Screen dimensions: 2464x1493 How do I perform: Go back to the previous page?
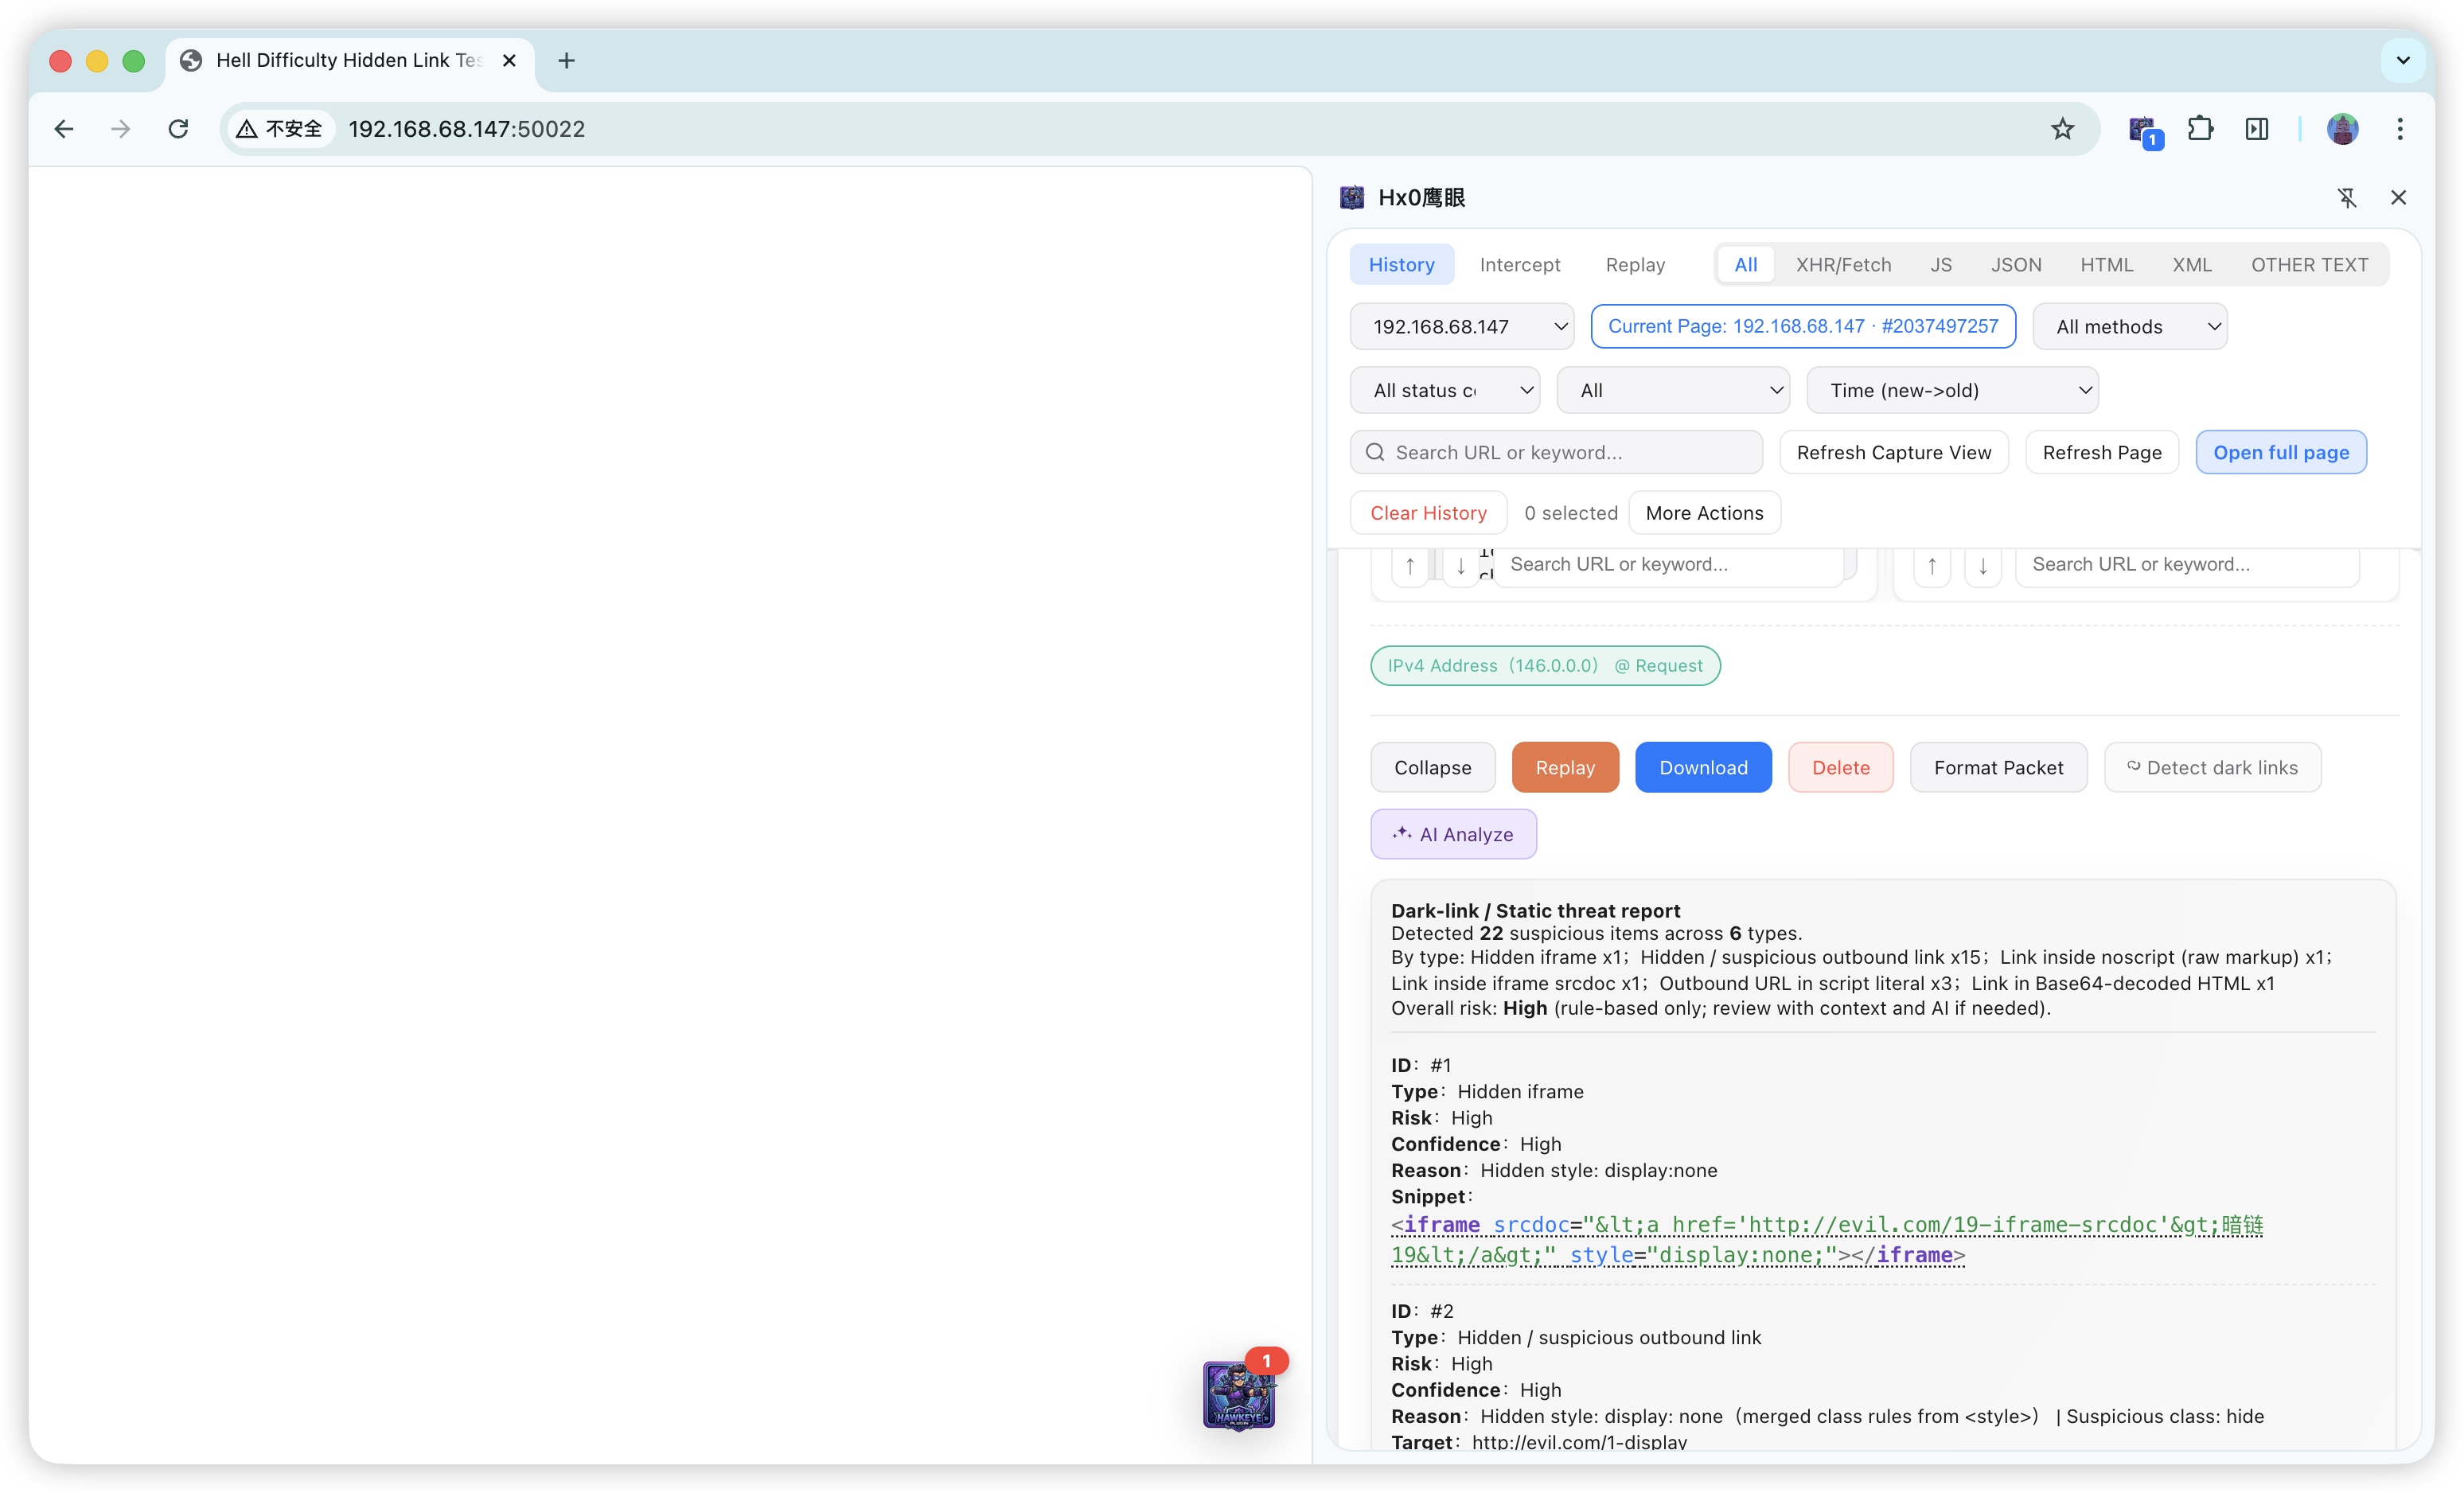pyautogui.click(x=64, y=129)
